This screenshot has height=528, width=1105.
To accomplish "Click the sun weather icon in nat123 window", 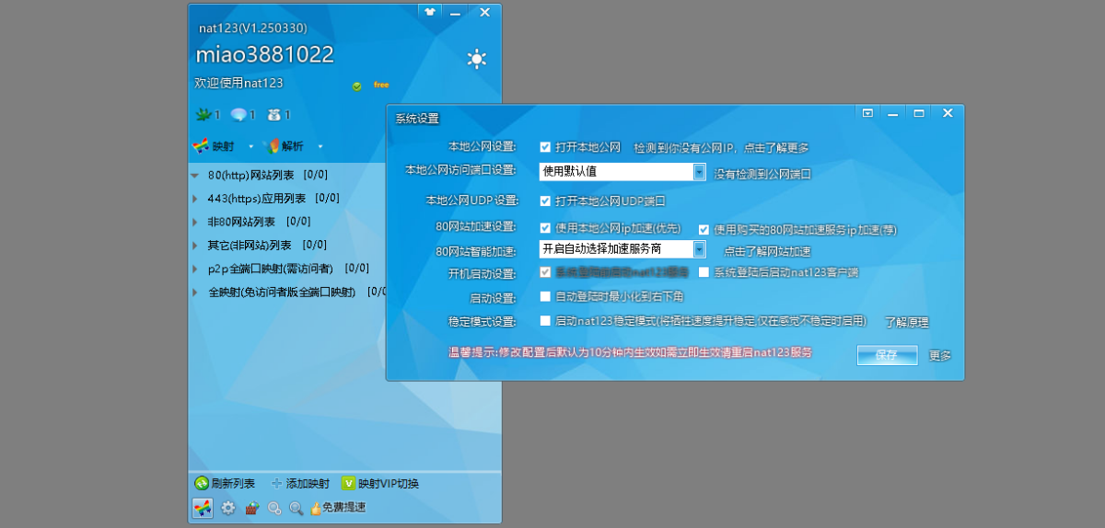I will (x=476, y=60).
